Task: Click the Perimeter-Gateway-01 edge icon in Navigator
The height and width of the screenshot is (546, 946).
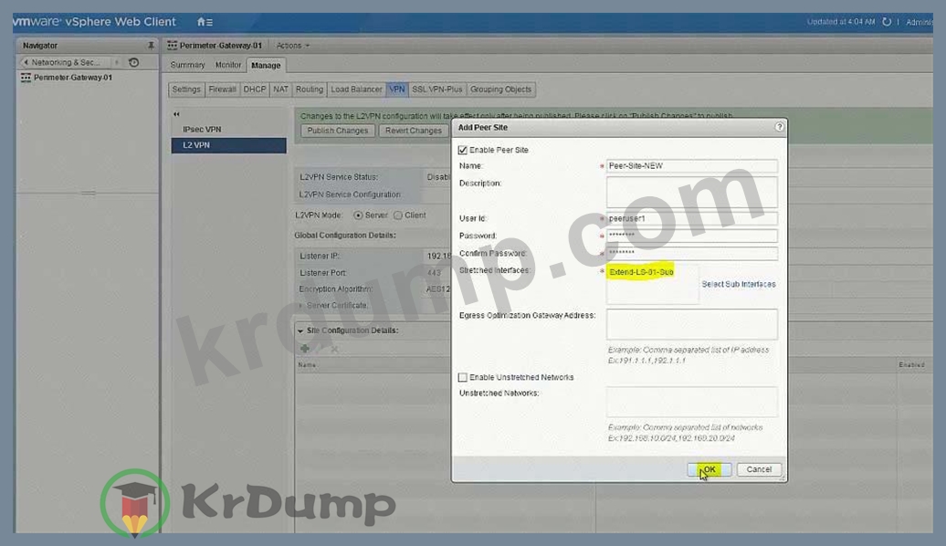Action: pyautogui.click(x=26, y=78)
